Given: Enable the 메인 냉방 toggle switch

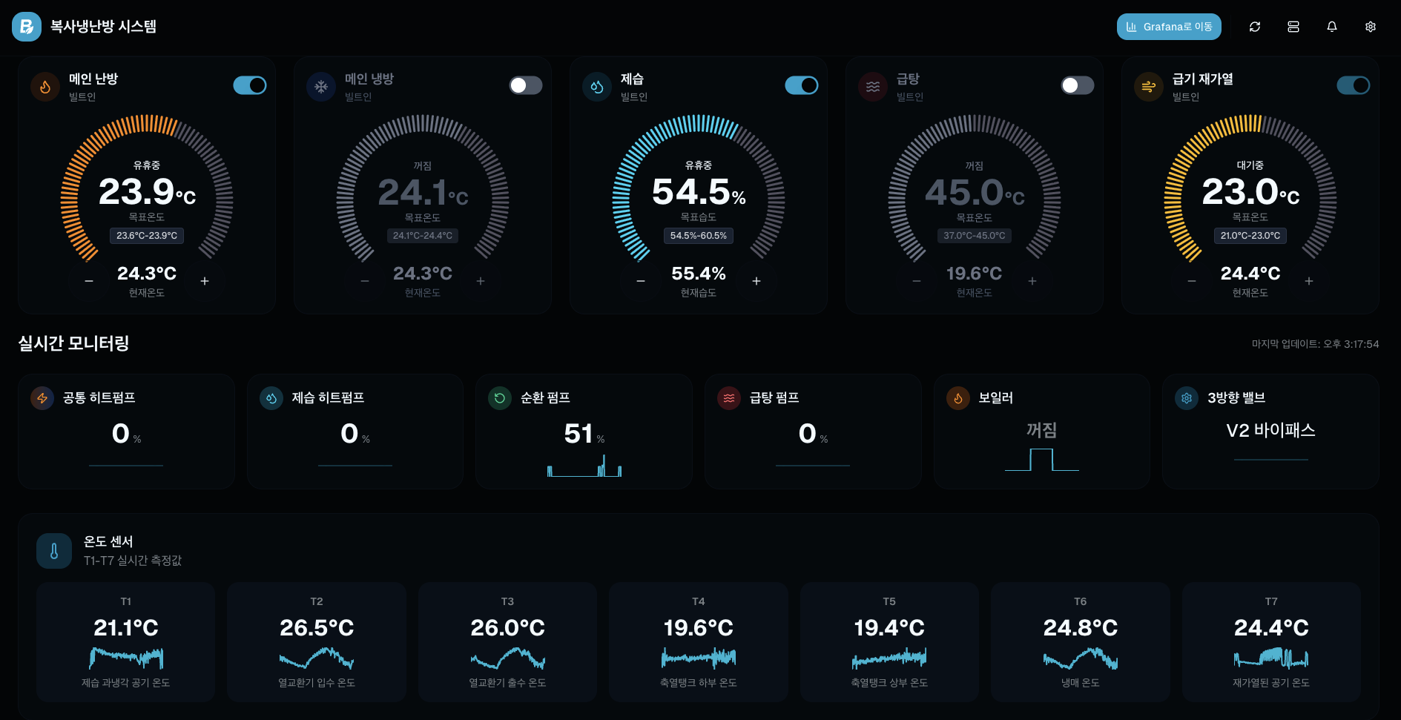Looking at the screenshot, I should click(526, 85).
